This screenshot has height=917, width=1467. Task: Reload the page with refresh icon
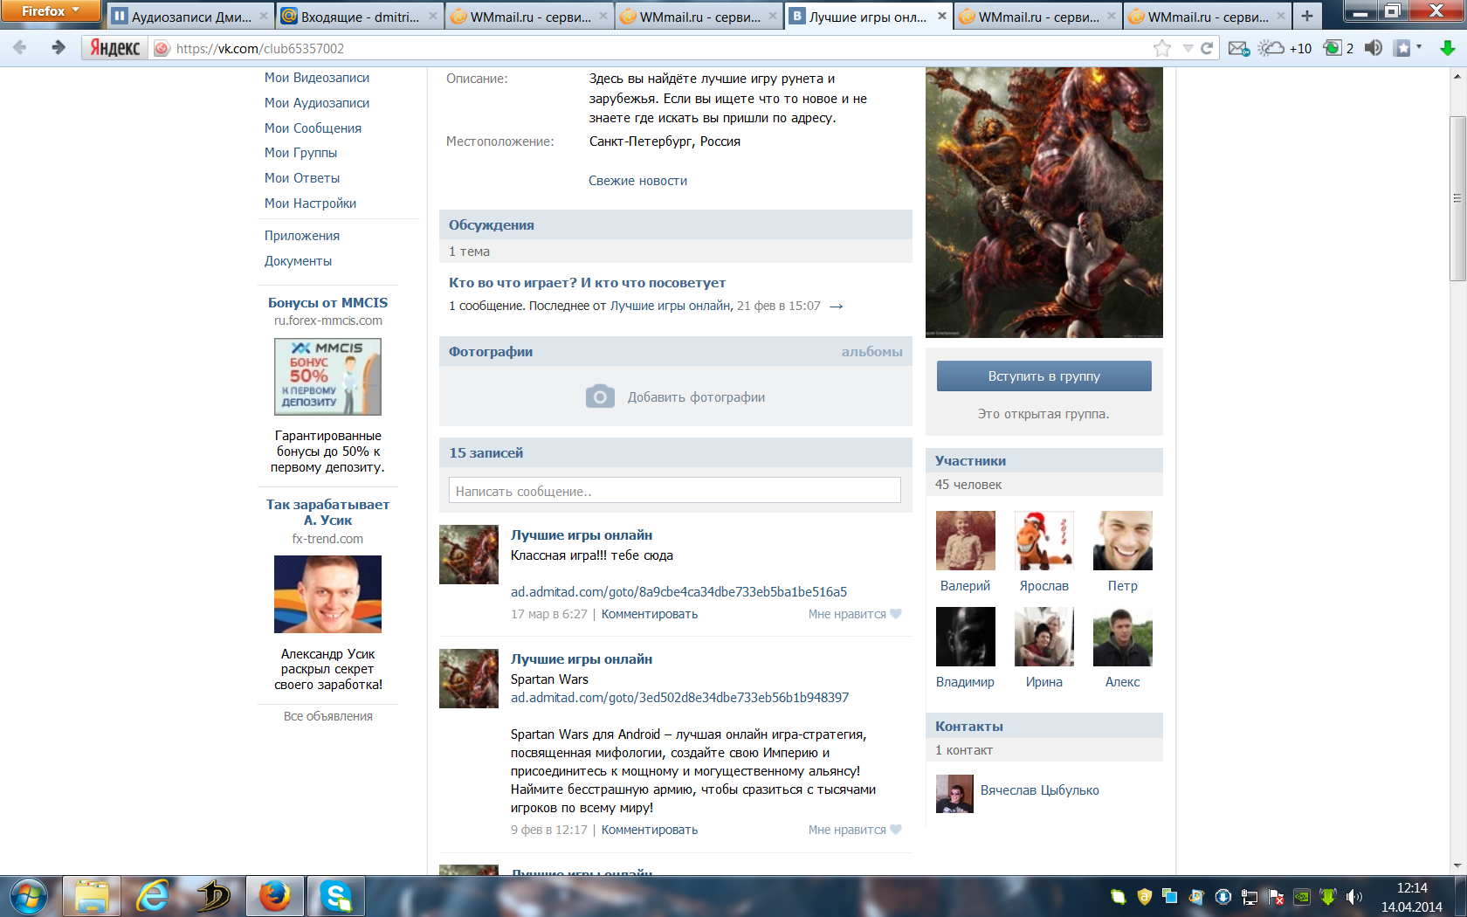[x=1207, y=49]
